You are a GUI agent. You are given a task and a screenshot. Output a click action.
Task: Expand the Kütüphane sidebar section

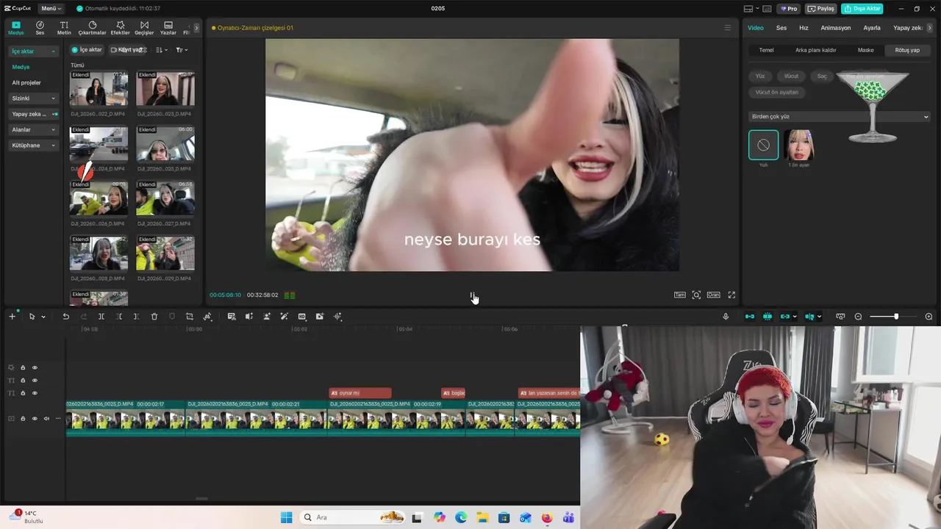click(33, 145)
